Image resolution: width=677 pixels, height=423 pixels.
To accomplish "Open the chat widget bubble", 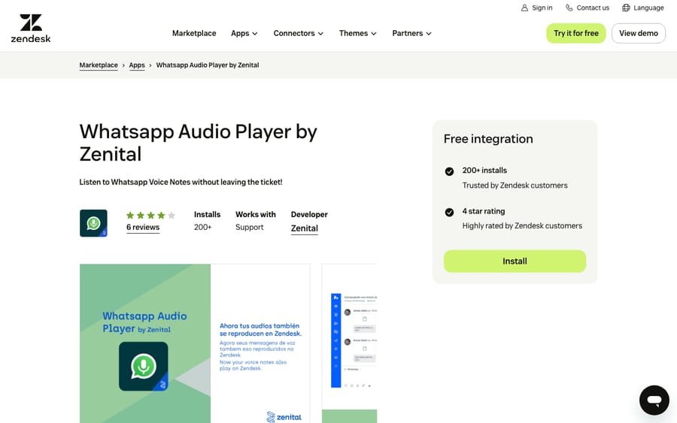I will [x=654, y=400].
